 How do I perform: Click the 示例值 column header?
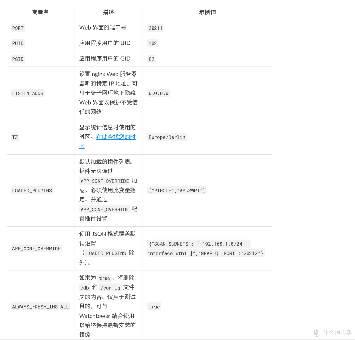207,12
